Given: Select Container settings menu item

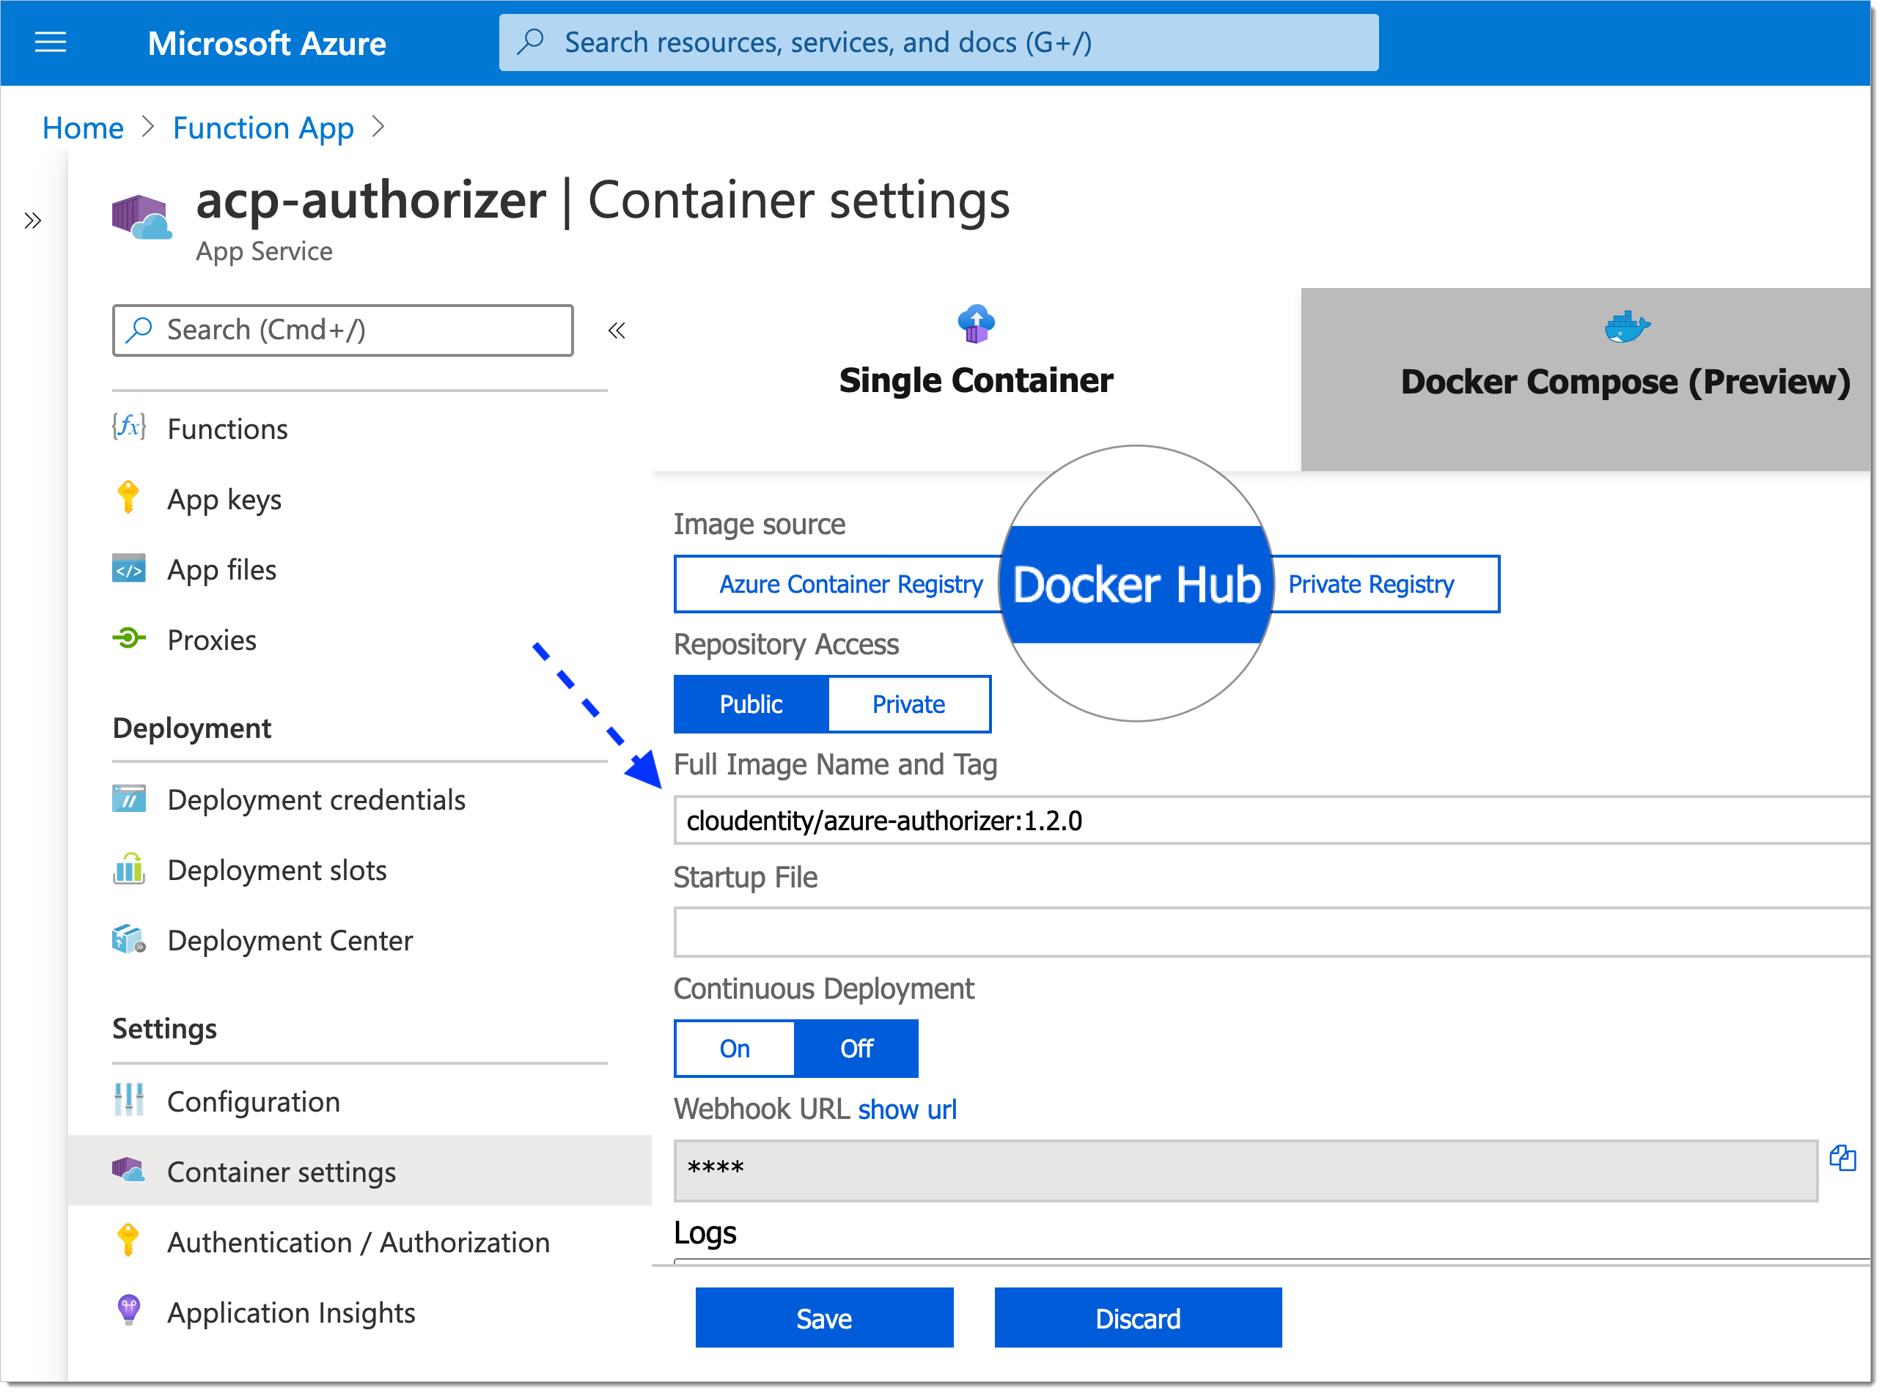Looking at the screenshot, I should (359, 1171).
